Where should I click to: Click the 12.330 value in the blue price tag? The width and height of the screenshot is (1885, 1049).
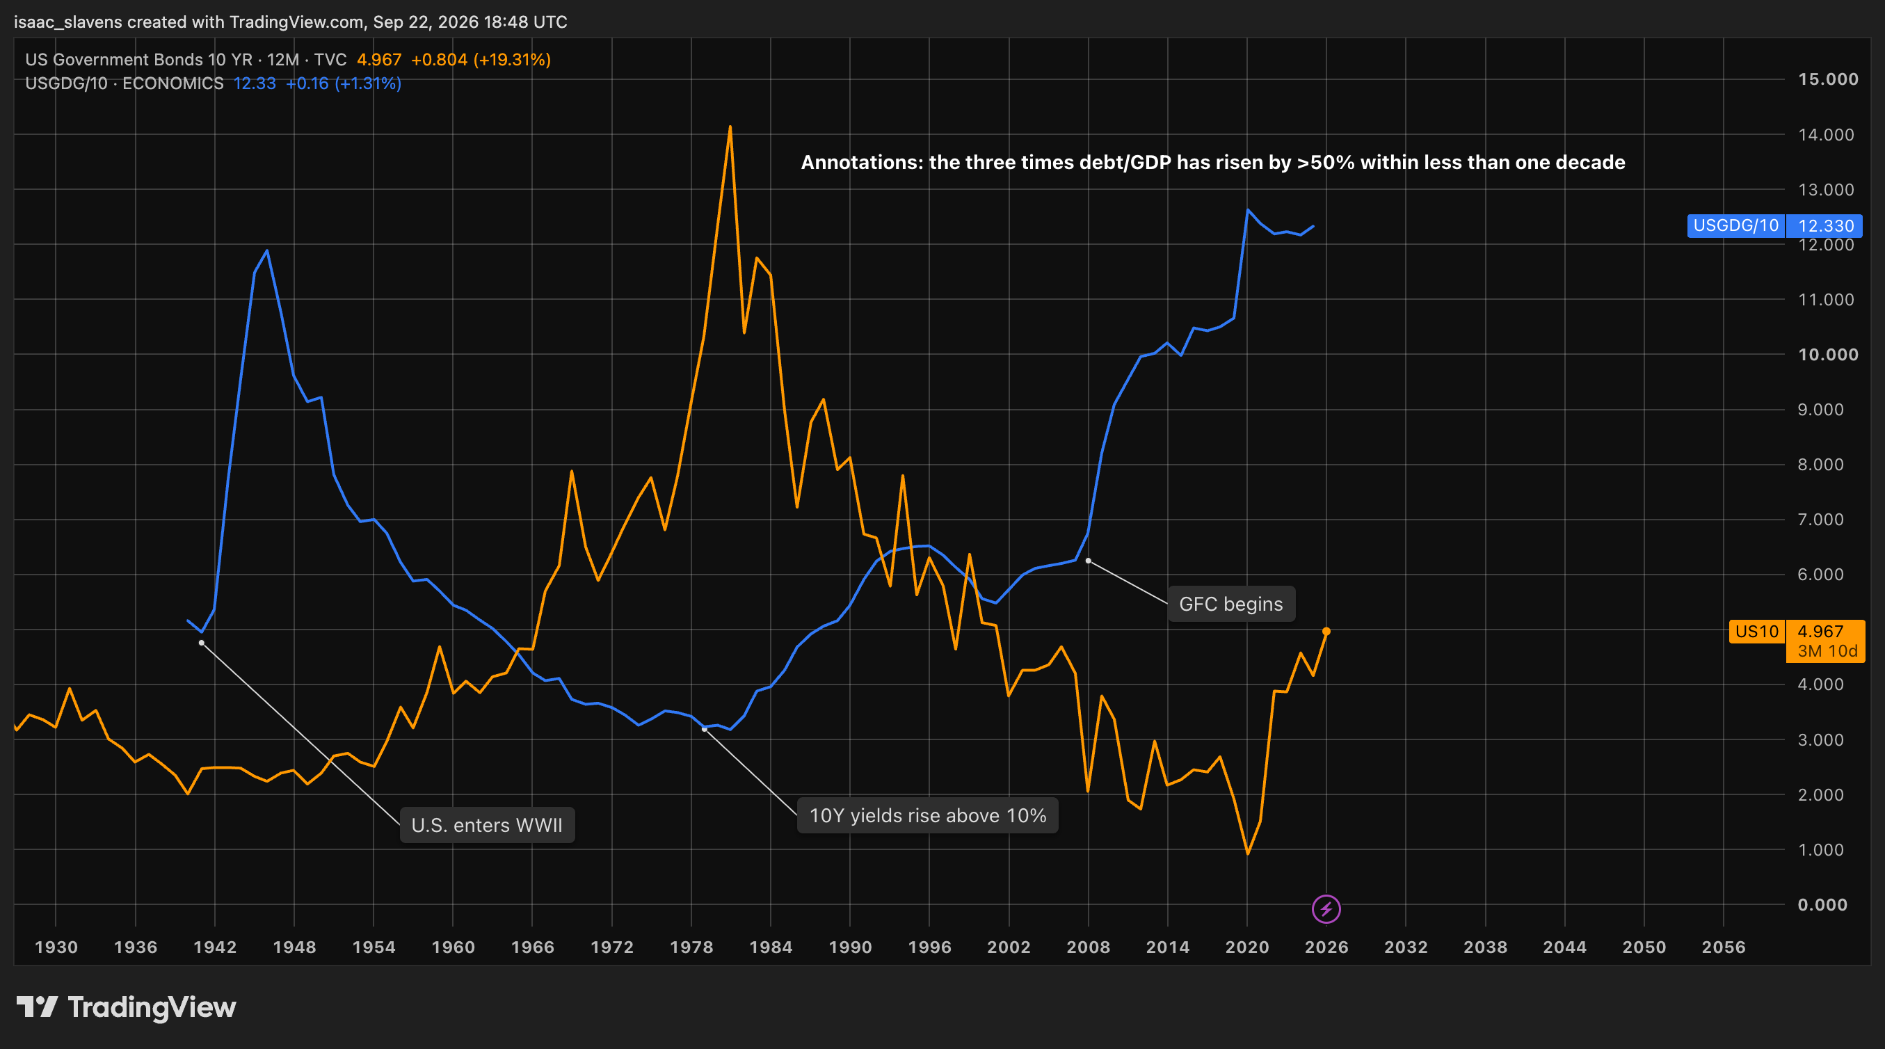(x=1826, y=225)
